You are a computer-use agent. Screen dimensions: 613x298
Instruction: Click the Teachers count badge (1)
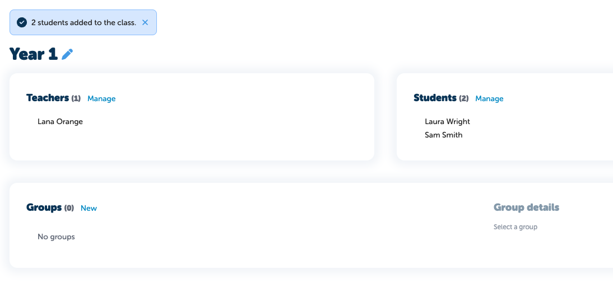(76, 99)
